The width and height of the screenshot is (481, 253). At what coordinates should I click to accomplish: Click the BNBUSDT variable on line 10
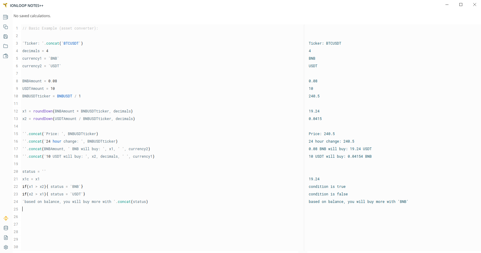pyautogui.click(x=64, y=96)
